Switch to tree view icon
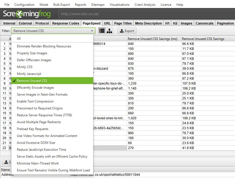This screenshot has height=178, width=235. 109,31
